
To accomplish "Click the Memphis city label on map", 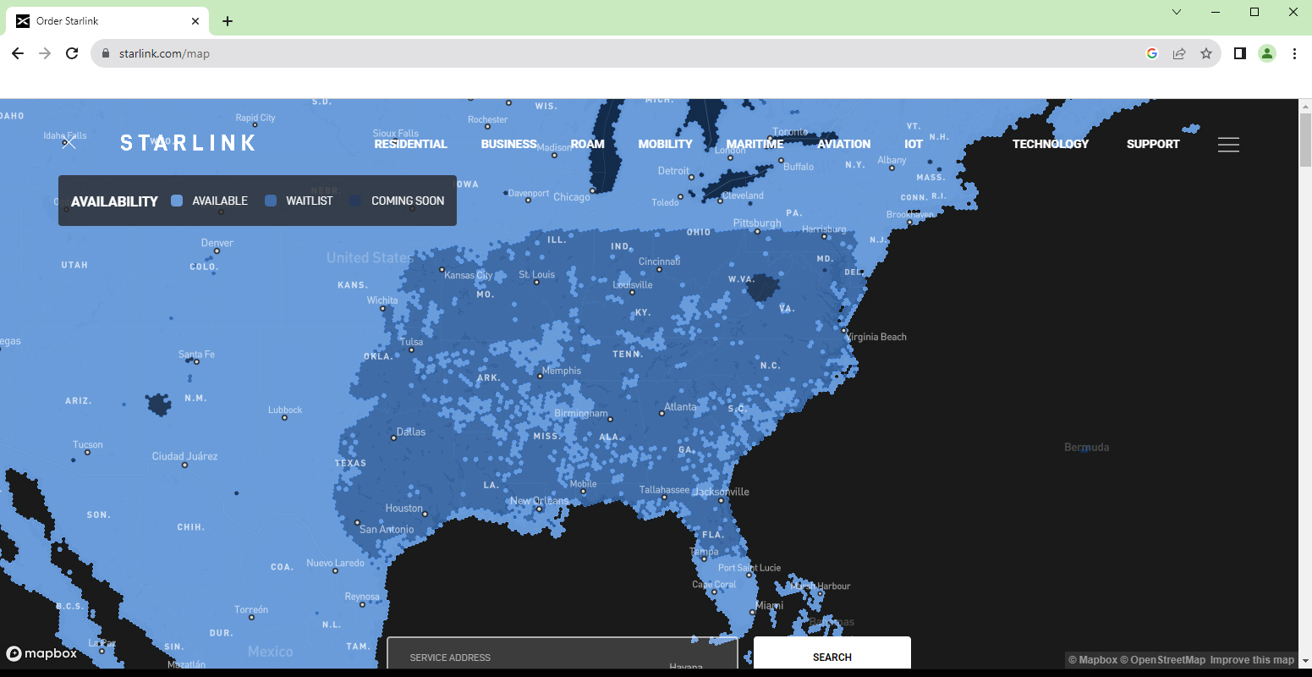I will 562,371.
